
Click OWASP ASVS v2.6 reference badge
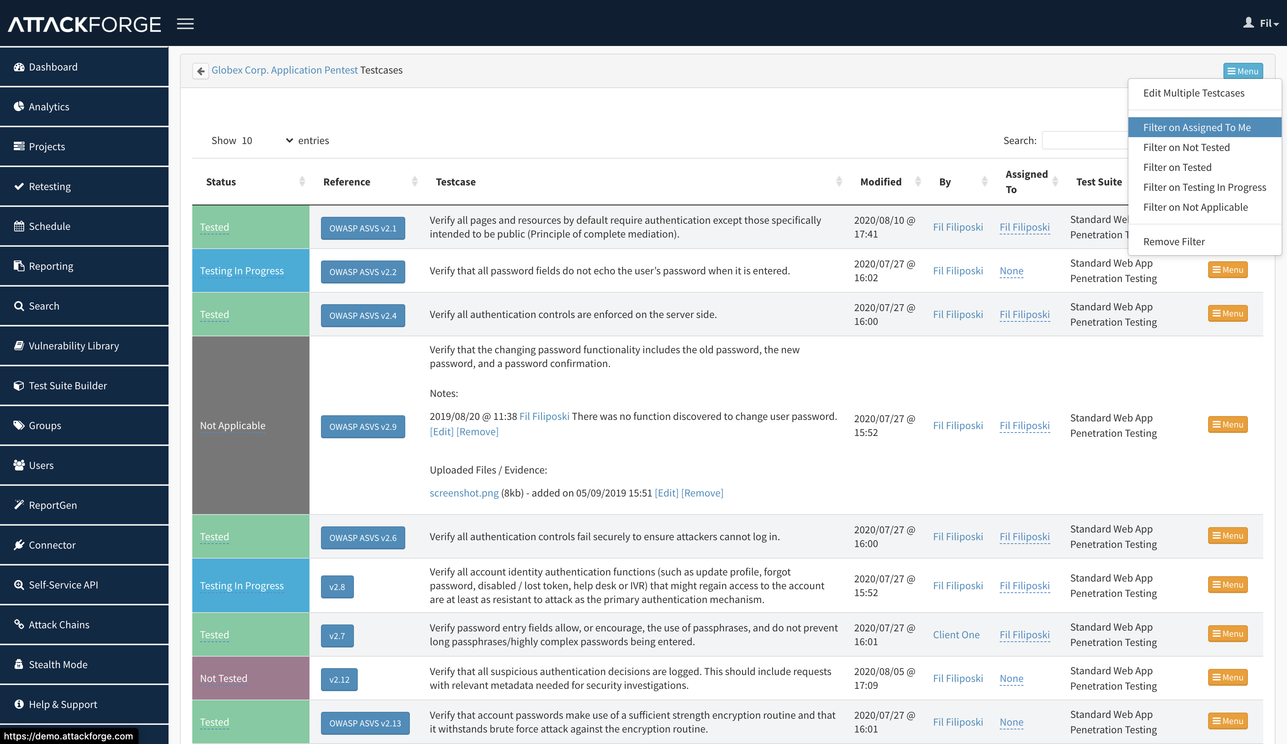363,538
